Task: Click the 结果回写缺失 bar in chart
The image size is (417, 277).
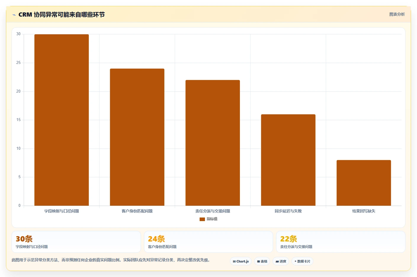Action: 364,183
